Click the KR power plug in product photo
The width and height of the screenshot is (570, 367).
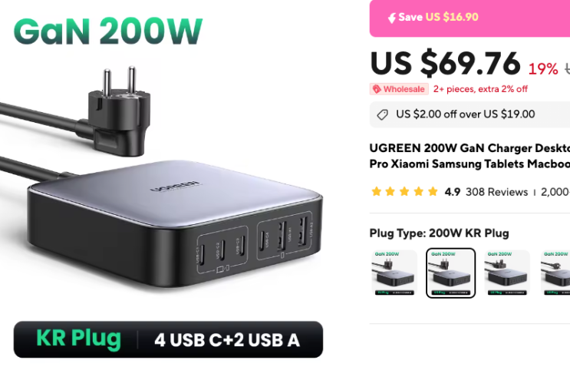(x=118, y=111)
